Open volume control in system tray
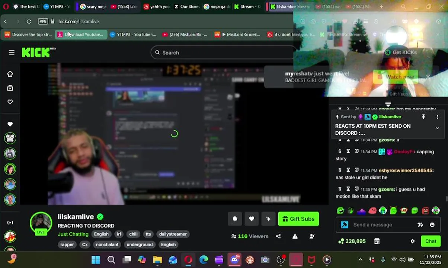This screenshot has height=268, width=448. pyautogui.click(x=403, y=259)
